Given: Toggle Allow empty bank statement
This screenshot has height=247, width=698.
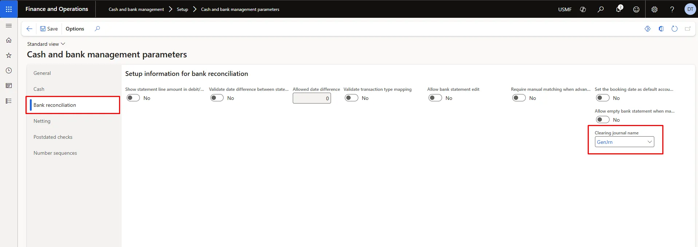Looking at the screenshot, I should pos(603,120).
